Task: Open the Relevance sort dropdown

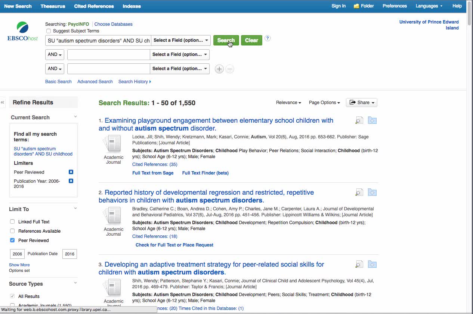Action: [288, 102]
